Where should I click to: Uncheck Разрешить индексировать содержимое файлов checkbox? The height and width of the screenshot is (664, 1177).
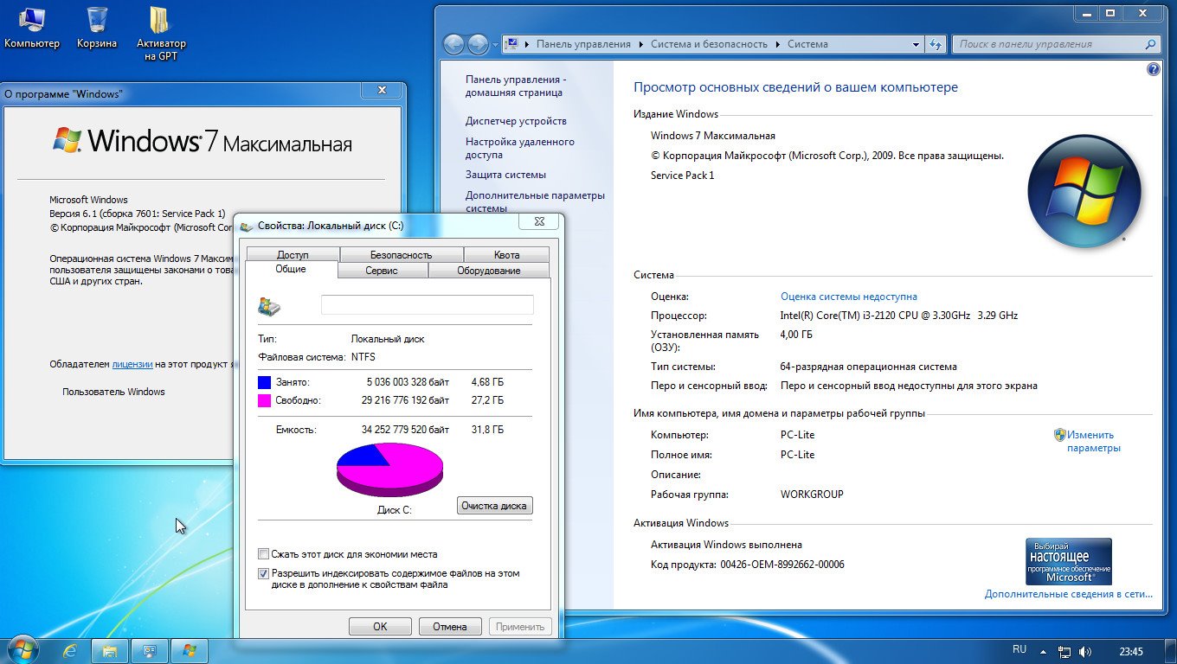point(263,573)
